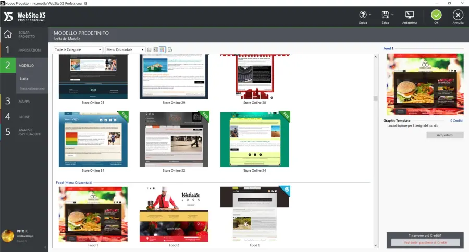Open the Guida help icon

pos(363,15)
